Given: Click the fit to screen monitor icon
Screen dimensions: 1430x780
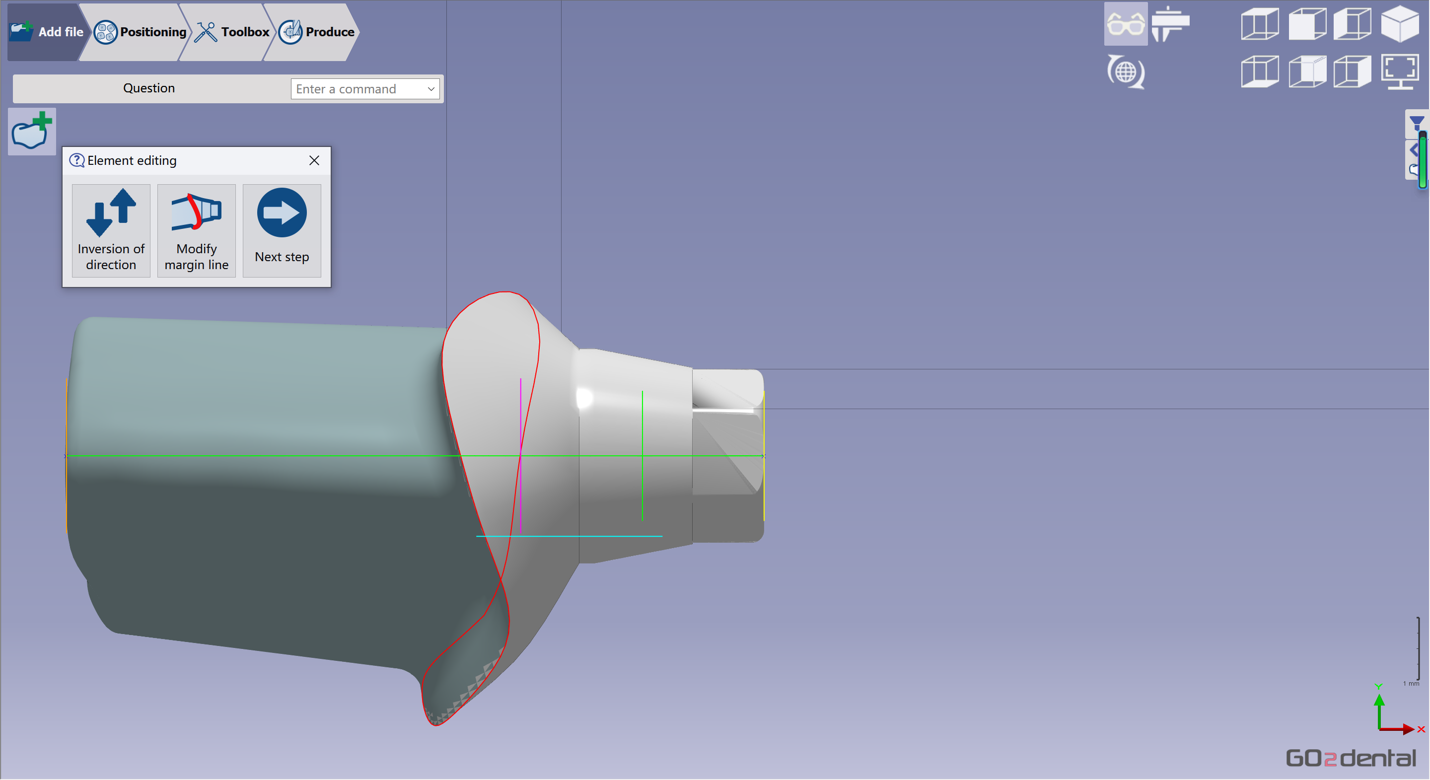Looking at the screenshot, I should [1400, 71].
